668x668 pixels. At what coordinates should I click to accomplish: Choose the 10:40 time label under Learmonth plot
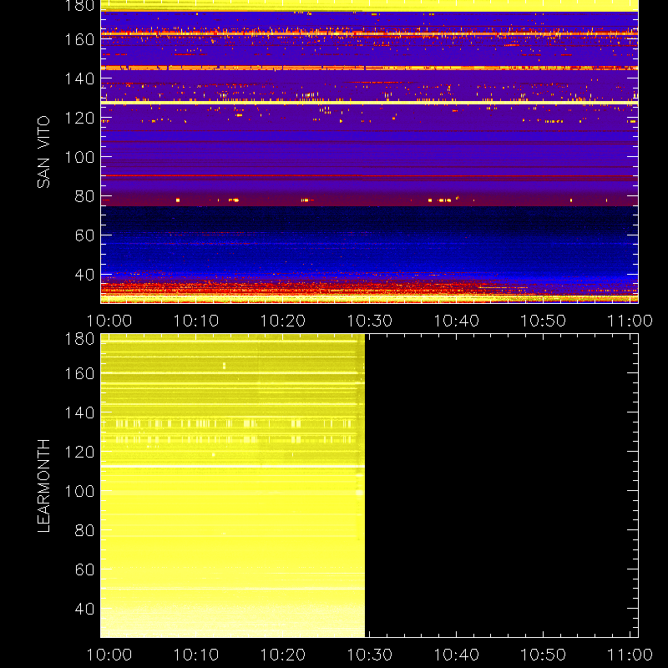(456, 655)
